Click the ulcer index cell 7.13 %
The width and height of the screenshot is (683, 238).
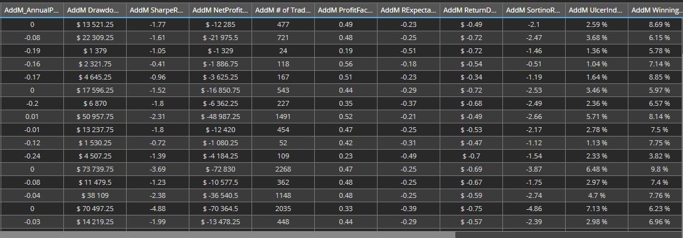tap(596, 209)
